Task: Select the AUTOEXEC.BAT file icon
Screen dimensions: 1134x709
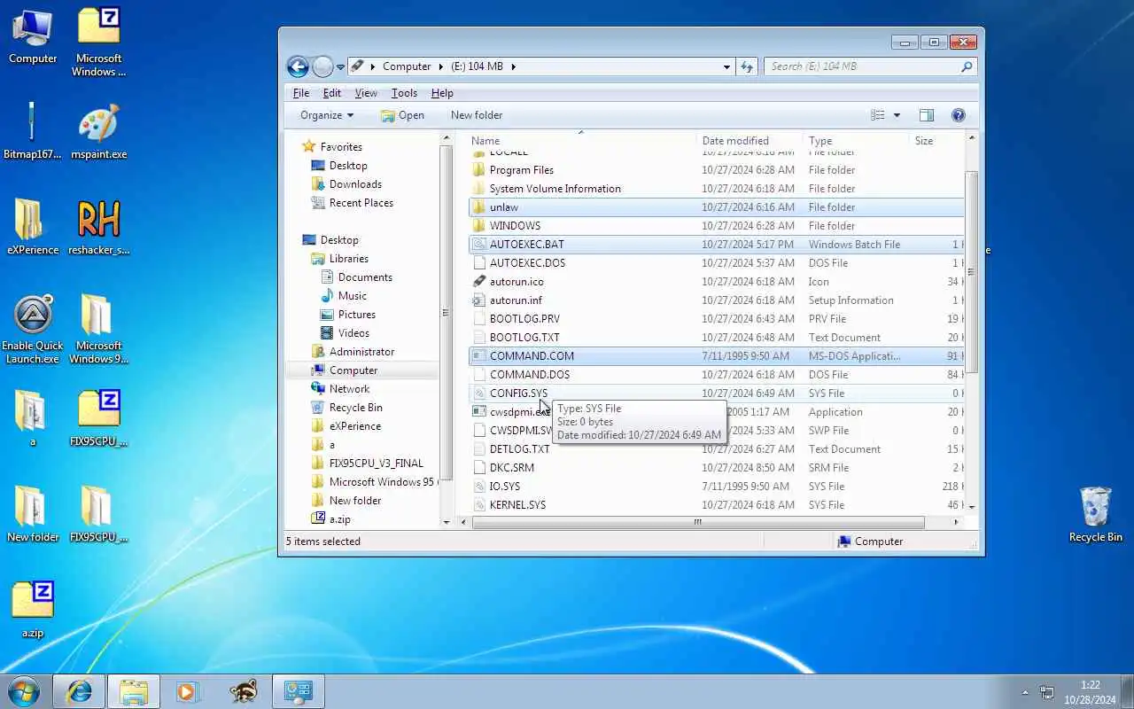Action: [x=479, y=245]
